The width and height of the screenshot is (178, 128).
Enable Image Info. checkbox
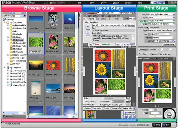(x=111, y=108)
